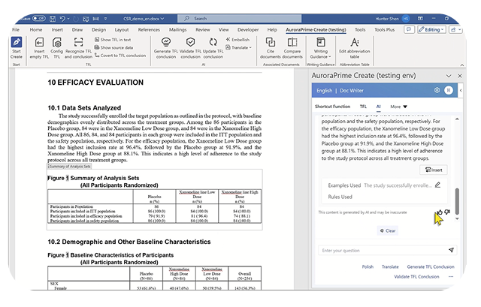Screen dimensions: 481x307
Task: Open AuroraPrime task pane options chevron
Action: [449, 76]
